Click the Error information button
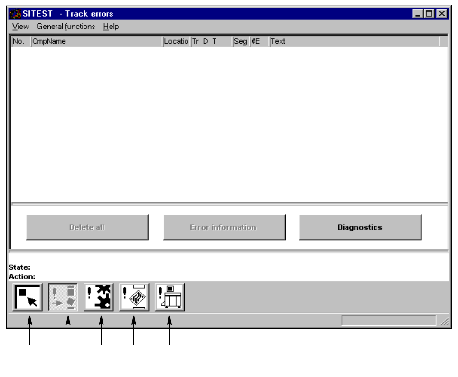The height and width of the screenshot is (377, 458). (224, 227)
